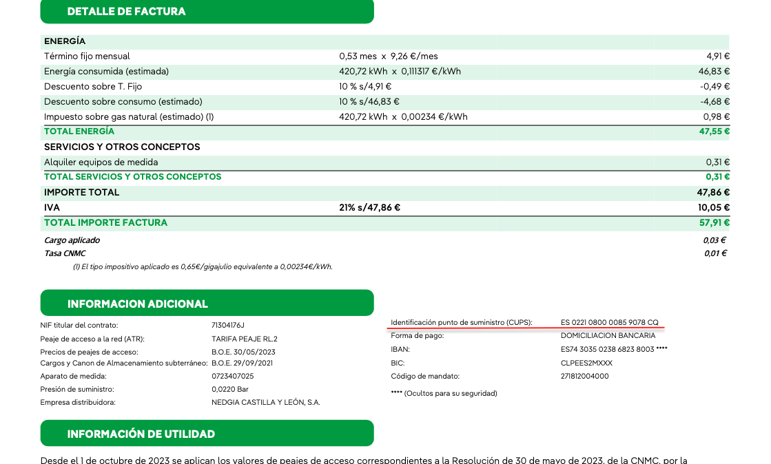Click the amount 46,83 €
771x464 pixels.
714,72
